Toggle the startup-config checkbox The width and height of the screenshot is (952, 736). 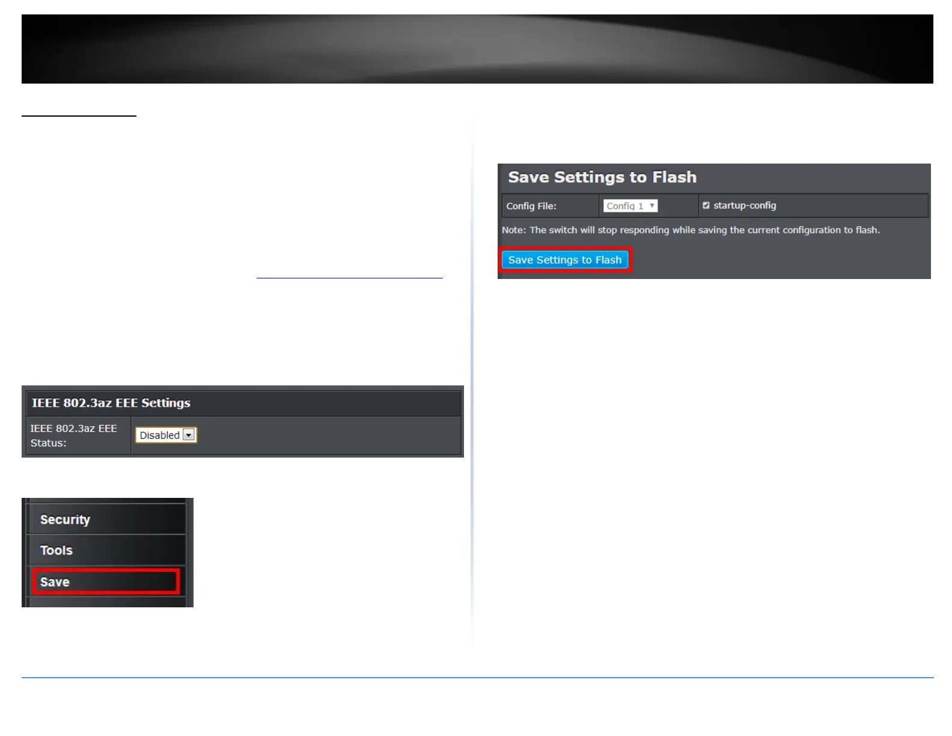706,206
